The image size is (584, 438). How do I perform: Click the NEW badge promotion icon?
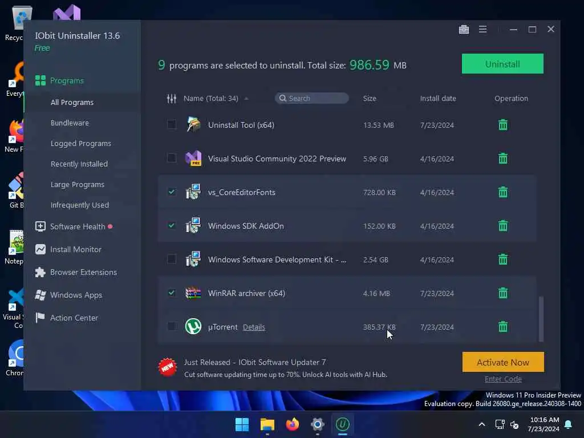click(x=168, y=368)
